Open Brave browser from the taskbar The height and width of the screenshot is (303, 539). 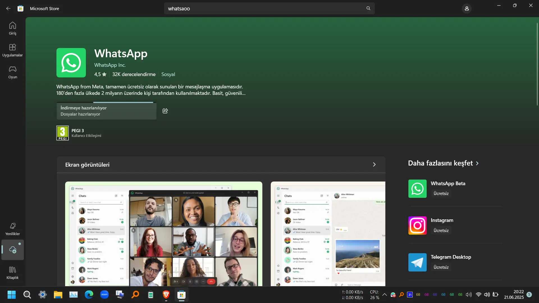click(166, 295)
